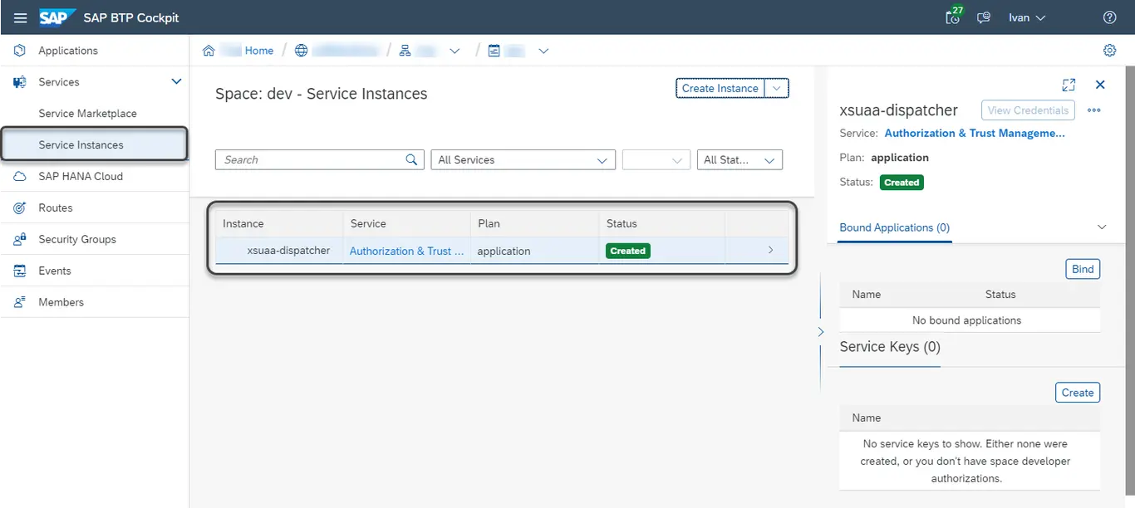Open the All Services filter dropdown

(x=523, y=159)
